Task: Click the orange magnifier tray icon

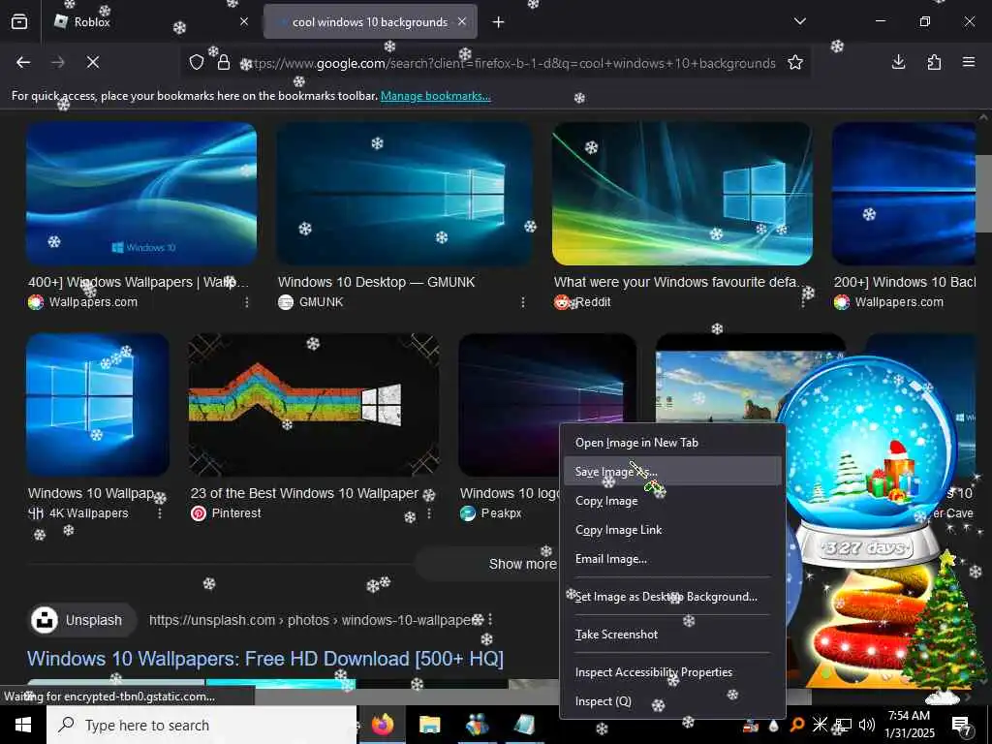Action: coord(797,725)
